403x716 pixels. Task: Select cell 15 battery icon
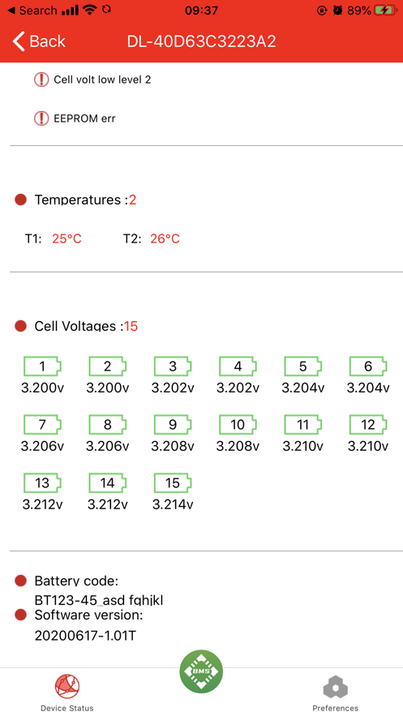tap(173, 483)
